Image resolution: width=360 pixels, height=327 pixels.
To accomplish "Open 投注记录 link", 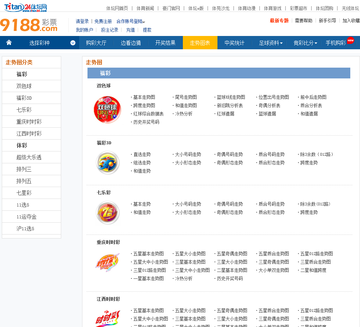I will tap(109, 30).
